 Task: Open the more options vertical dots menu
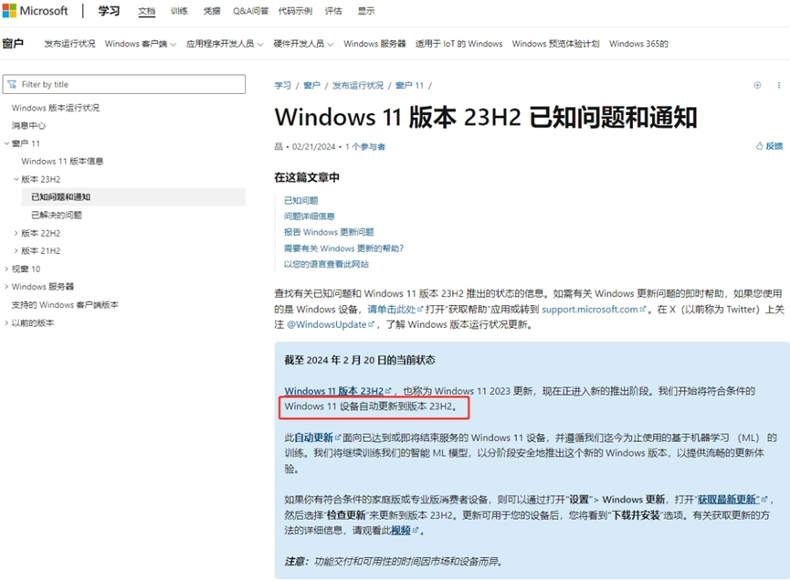coord(779,85)
